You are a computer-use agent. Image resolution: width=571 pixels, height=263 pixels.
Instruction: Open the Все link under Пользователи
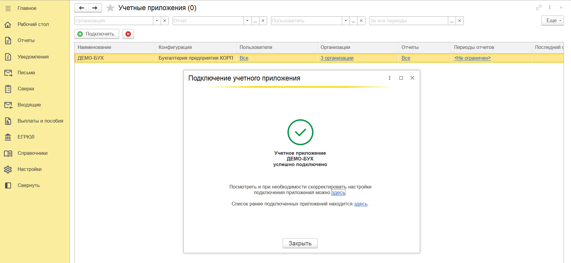click(244, 58)
